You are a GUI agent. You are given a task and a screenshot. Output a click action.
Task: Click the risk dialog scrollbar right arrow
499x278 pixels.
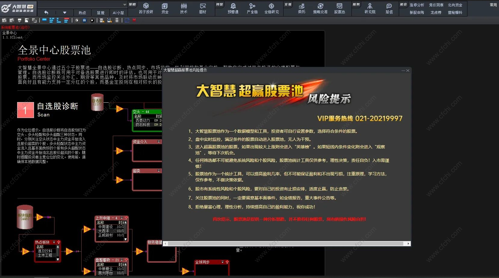pyautogui.click(x=408, y=244)
